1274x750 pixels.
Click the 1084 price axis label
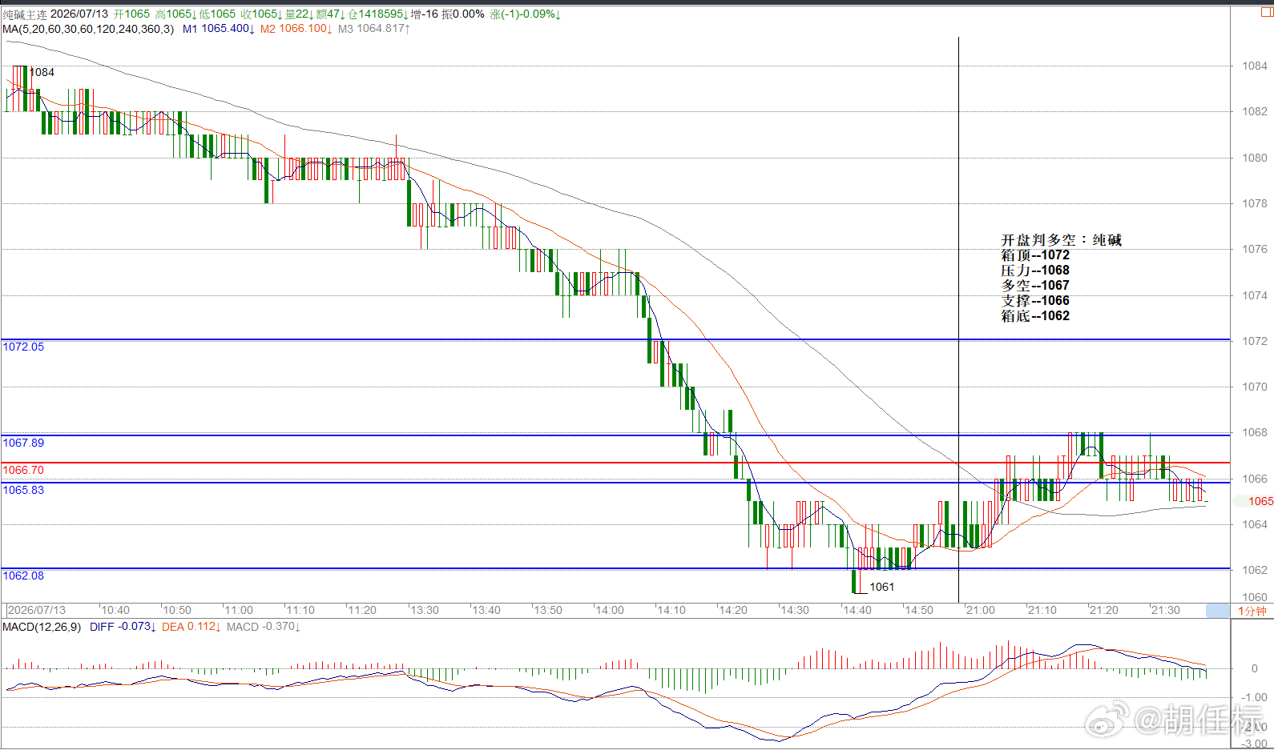click(1255, 66)
